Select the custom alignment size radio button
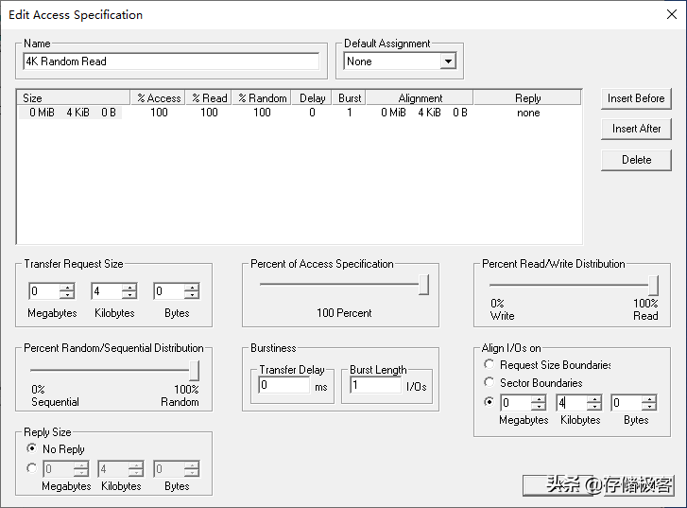 [489, 402]
